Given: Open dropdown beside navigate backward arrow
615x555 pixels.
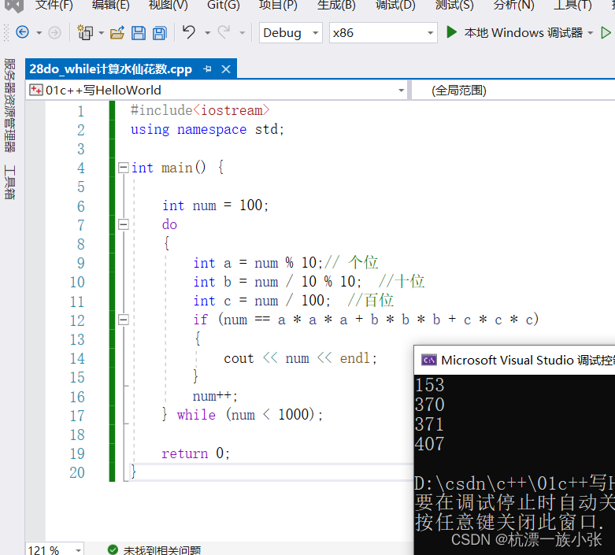Looking at the screenshot, I should pyautogui.click(x=39, y=33).
